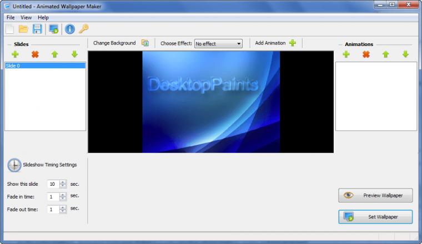Minimize the Animated Wallpaper Maker window
The height and width of the screenshot is (244, 422).
pyautogui.click(x=380, y=5)
